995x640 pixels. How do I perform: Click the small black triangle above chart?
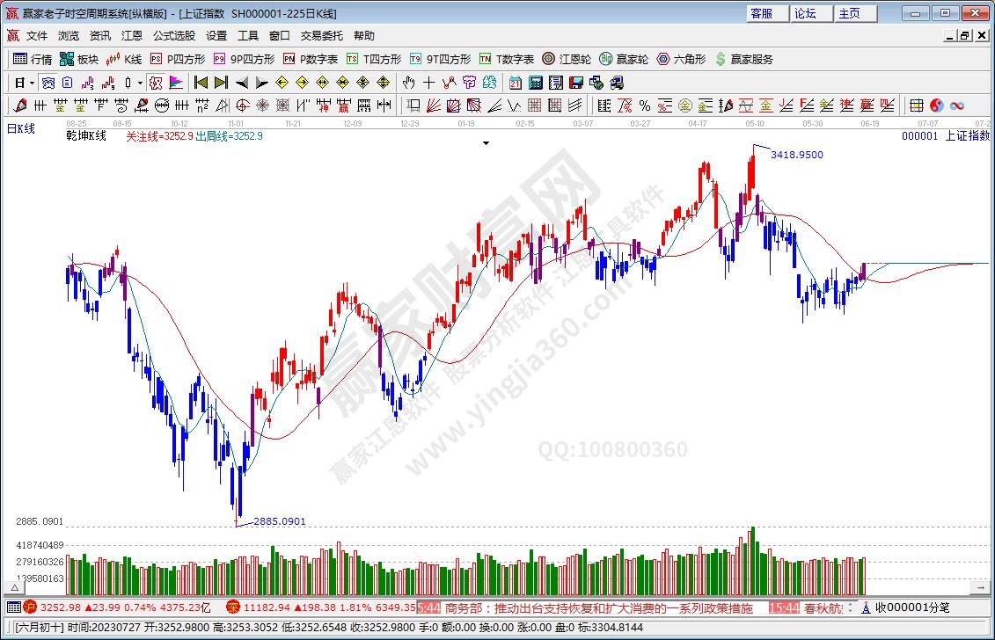pos(486,142)
